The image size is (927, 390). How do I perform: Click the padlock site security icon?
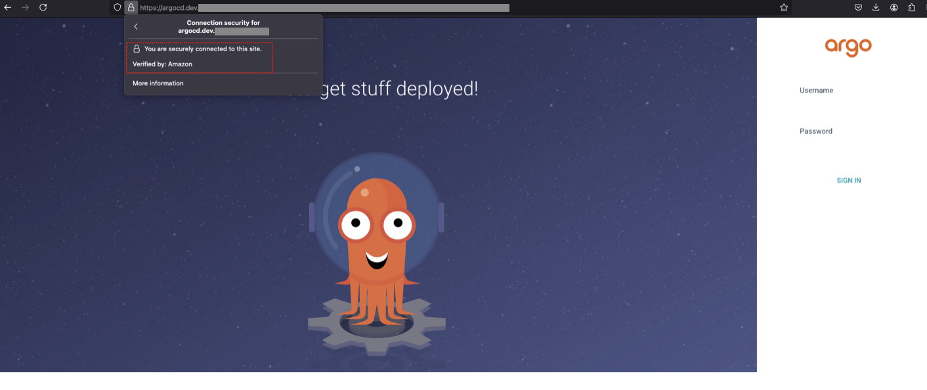(x=131, y=7)
